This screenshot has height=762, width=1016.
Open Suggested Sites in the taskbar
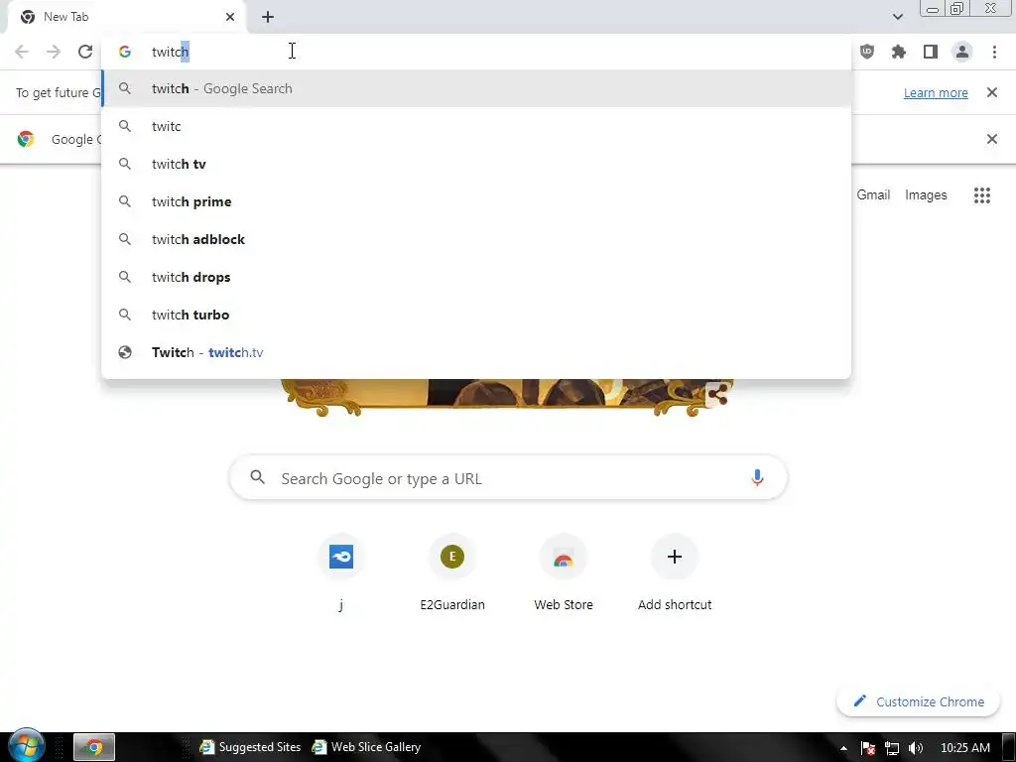point(250,747)
